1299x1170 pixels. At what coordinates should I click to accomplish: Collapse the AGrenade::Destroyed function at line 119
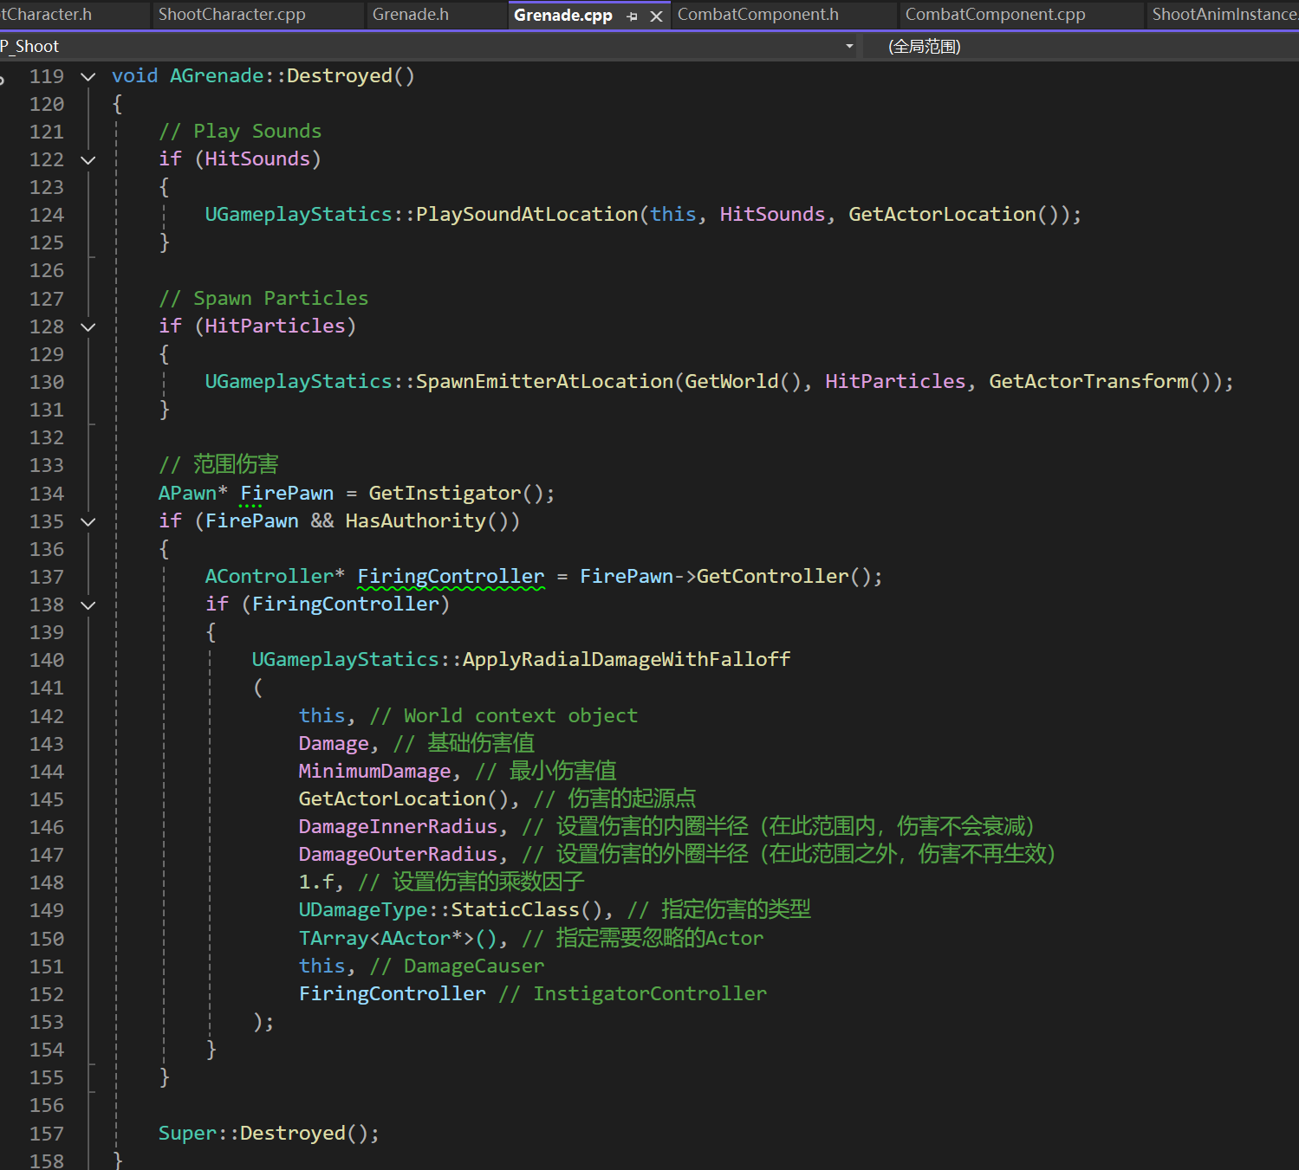pos(88,76)
